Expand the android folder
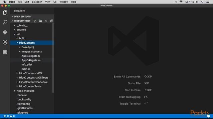Screen dimensions: 213x119 [x=15, y=30]
